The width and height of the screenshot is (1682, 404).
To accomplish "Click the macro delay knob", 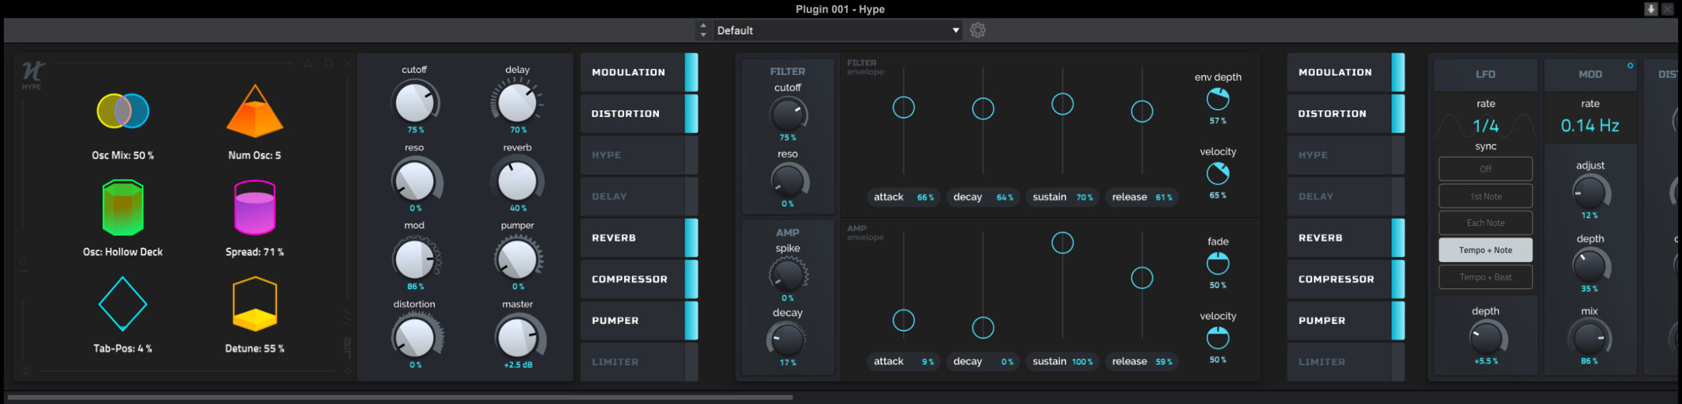I will (x=517, y=102).
